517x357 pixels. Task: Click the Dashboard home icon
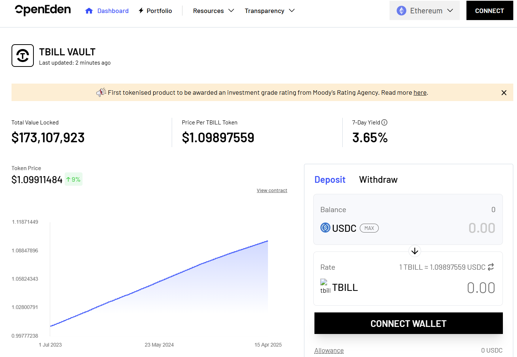89,11
